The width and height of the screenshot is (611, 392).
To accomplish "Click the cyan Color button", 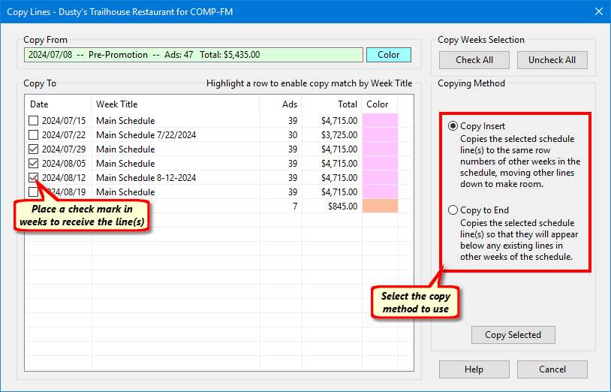I will 389,55.
